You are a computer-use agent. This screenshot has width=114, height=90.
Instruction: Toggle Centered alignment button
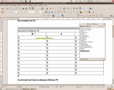(59, 12)
